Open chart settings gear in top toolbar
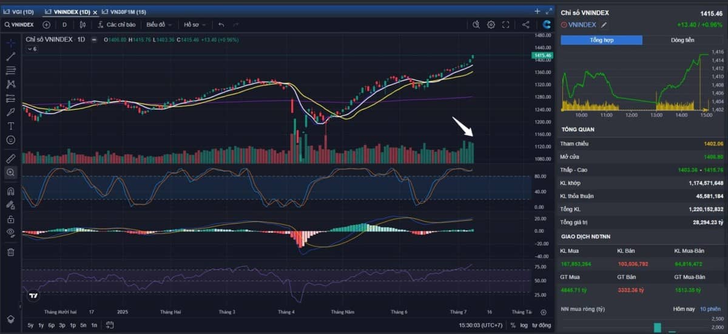728x334 pixels. coord(491,25)
